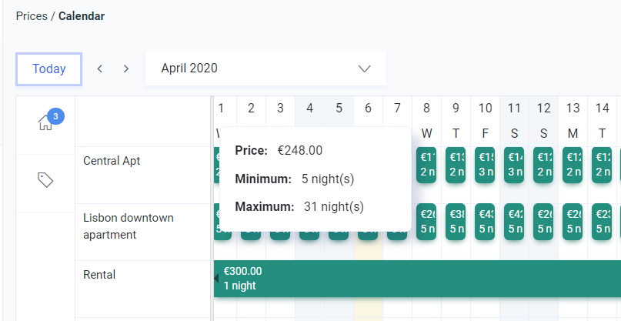The width and height of the screenshot is (621, 321).
Task: Expand month selector chevron
Action: pos(365,69)
